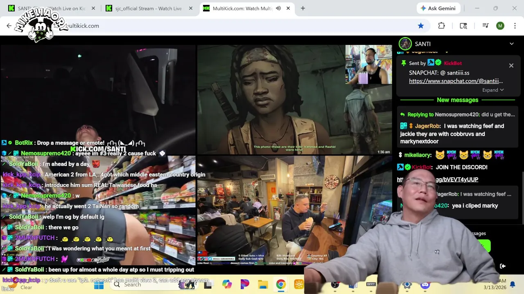Image resolution: width=524 pixels, height=294 pixels.
Task: Bookmark this page with the star icon
Action: (x=421, y=26)
